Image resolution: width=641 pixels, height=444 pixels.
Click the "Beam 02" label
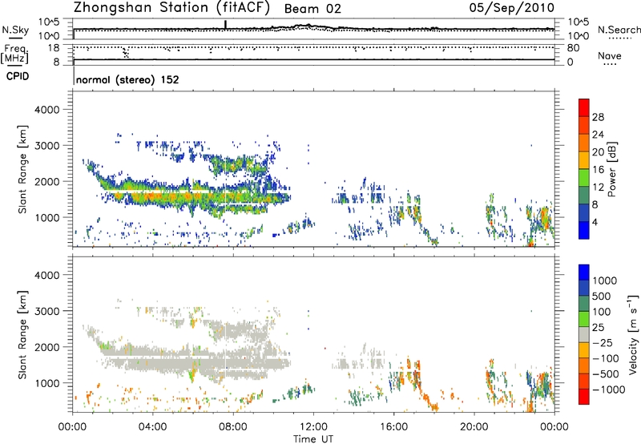(x=312, y=9)
